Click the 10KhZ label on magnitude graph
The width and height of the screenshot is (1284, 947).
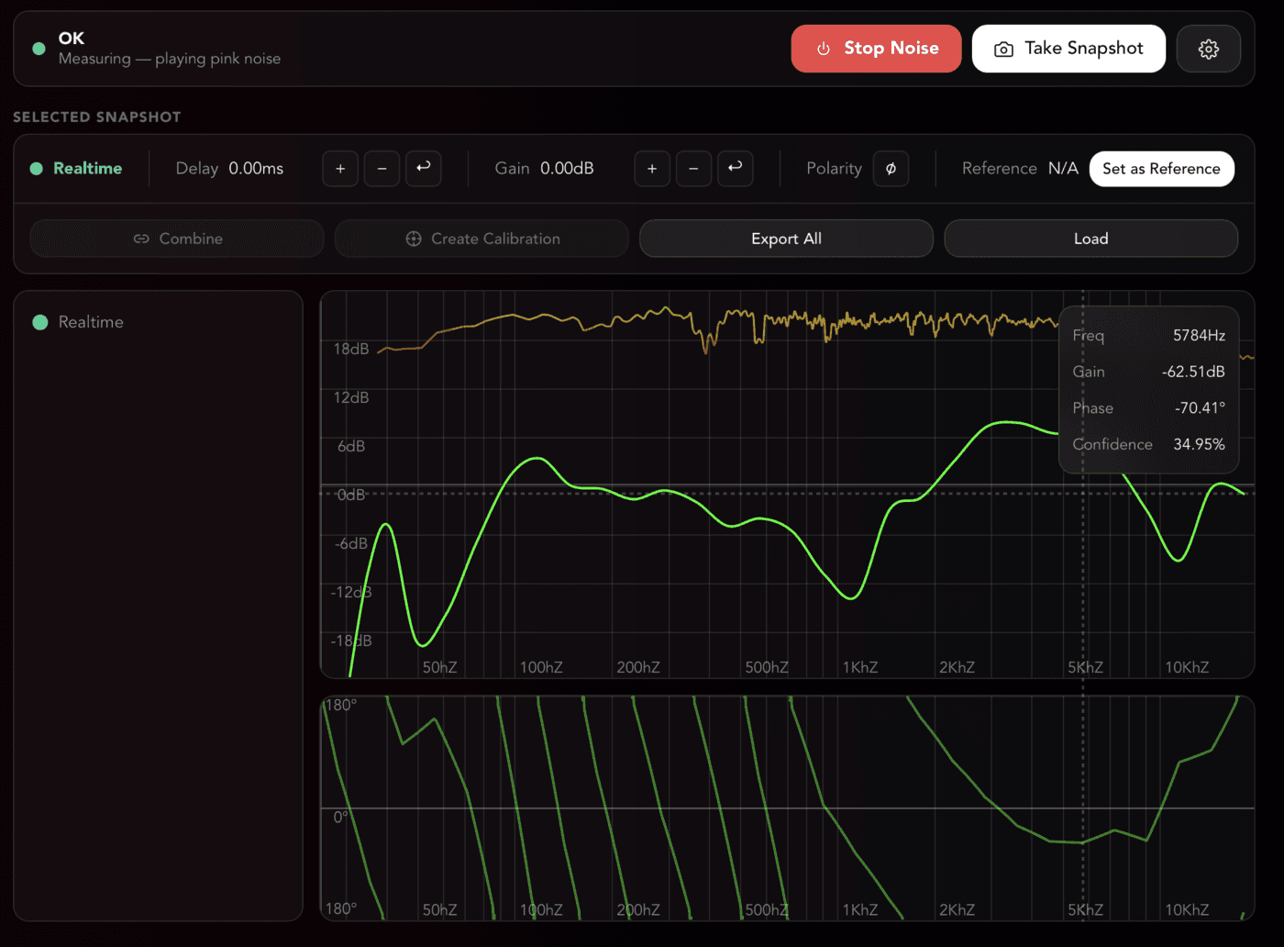pos(1187,667)
